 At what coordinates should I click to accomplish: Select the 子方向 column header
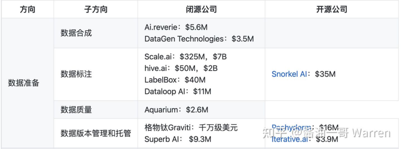coord(96,9)
